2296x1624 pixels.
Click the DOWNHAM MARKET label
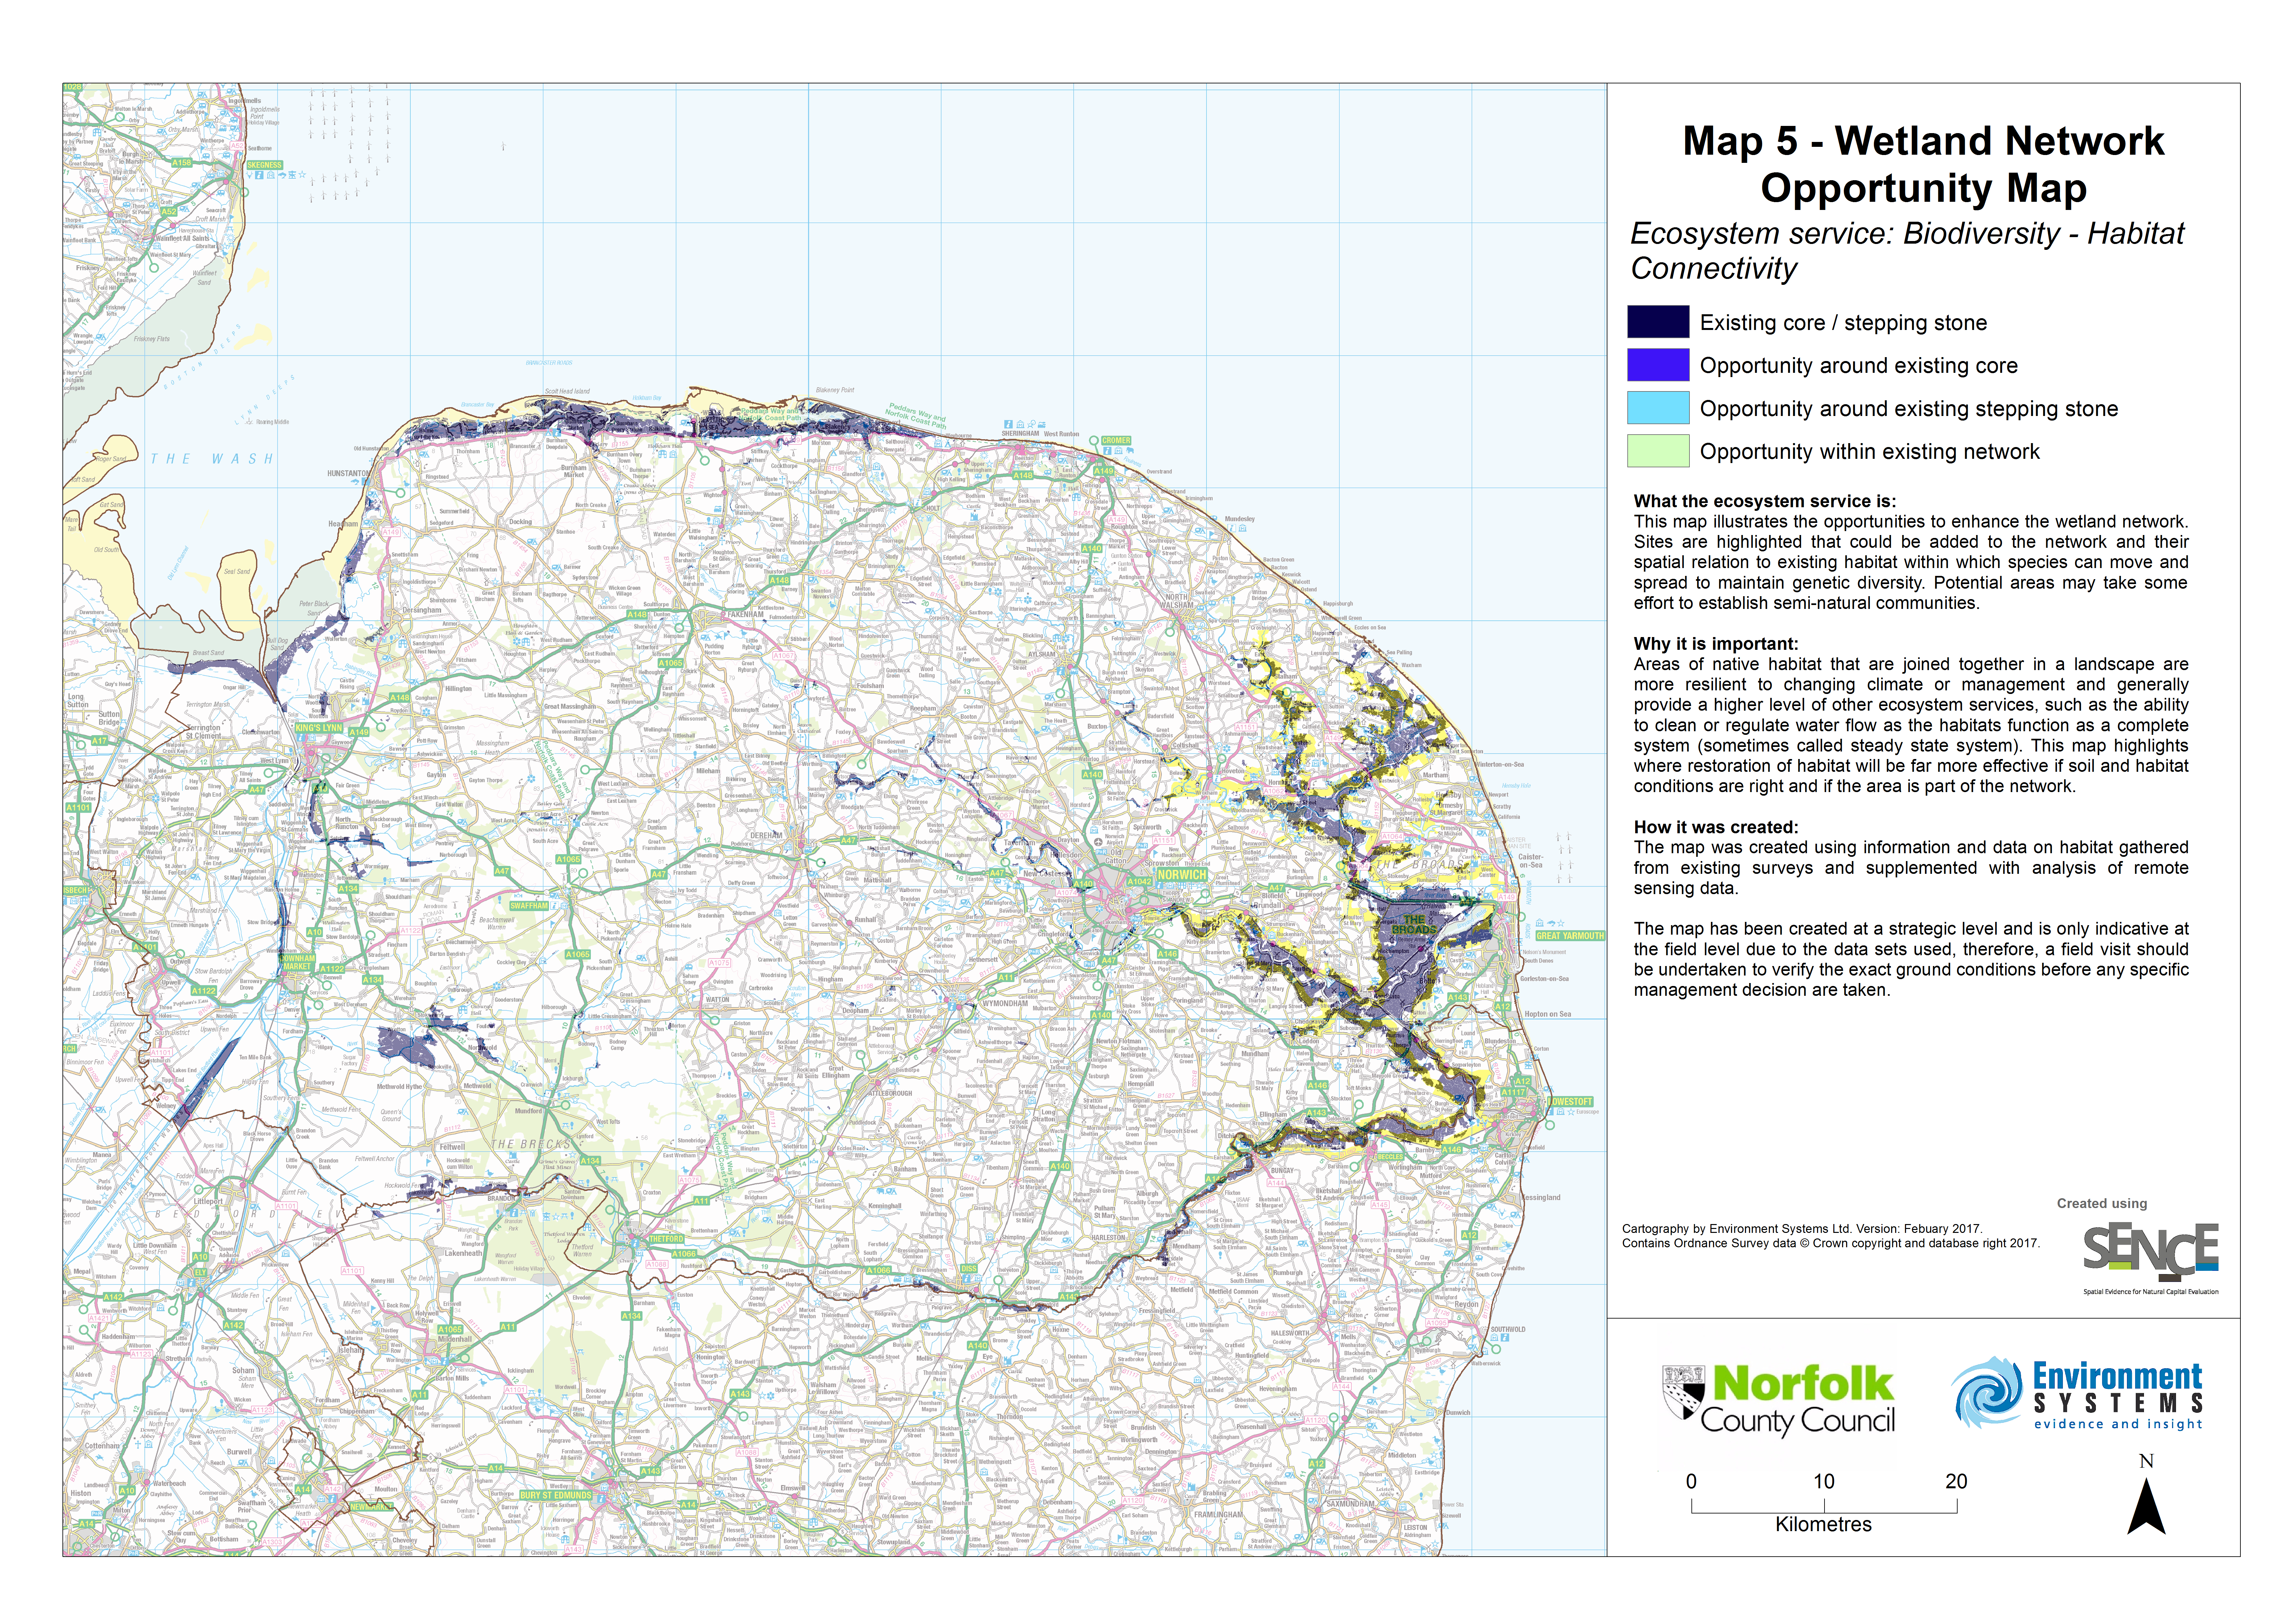(x=297, y=962)
